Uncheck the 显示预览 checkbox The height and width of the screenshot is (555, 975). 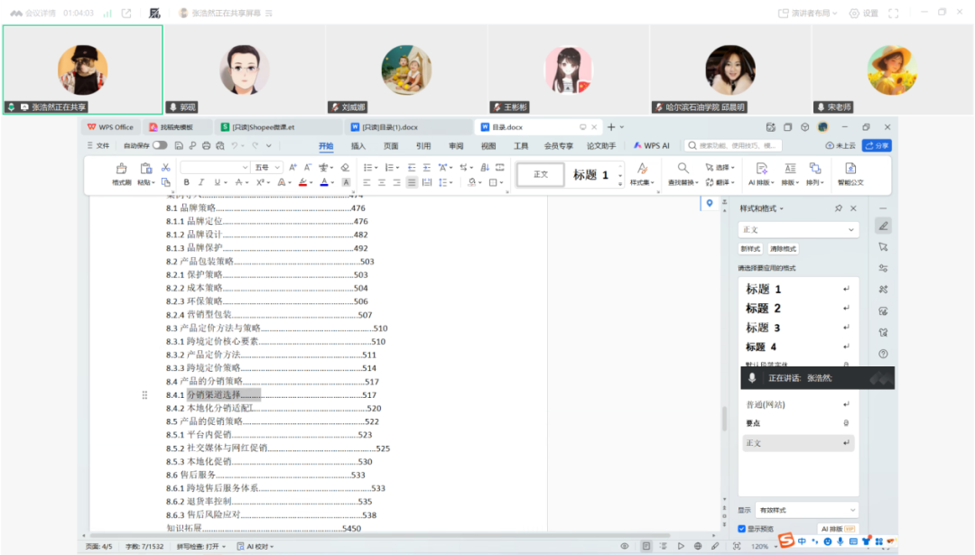(742, 529)
